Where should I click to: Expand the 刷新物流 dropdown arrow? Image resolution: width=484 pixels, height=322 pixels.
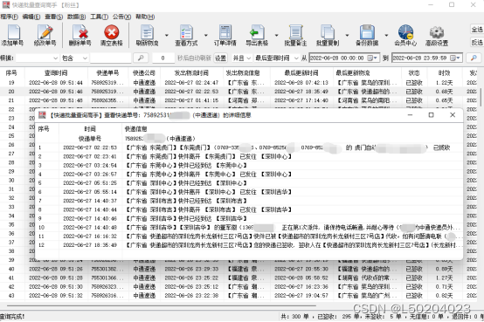pyautogui.click(x=167, y=35)
